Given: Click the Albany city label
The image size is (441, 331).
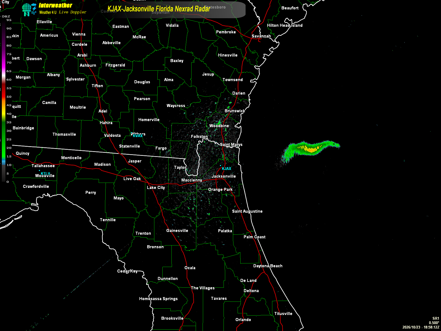Looking at the screenshot, I should (x=53, y=75).
